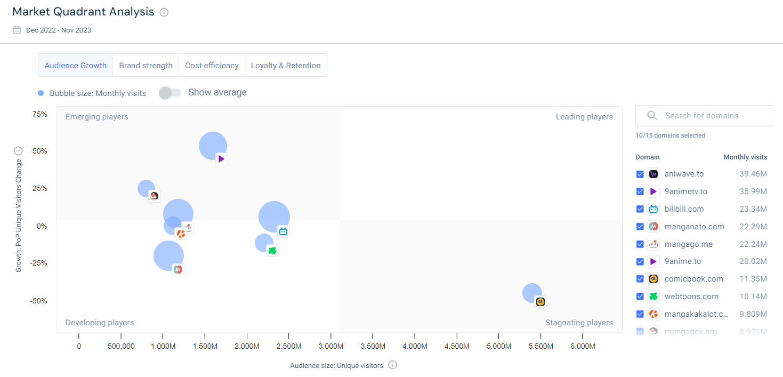Click the webtoons bubble in chart
The height and width of the screenshot is (377, 783).
pos(264,243)
